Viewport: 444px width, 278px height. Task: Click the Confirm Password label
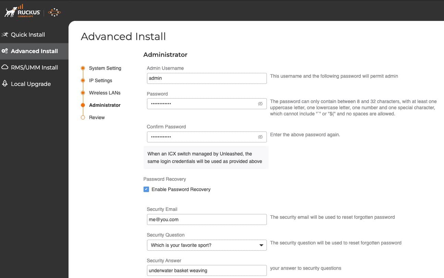pyautogui.click(x=166, y=127)
